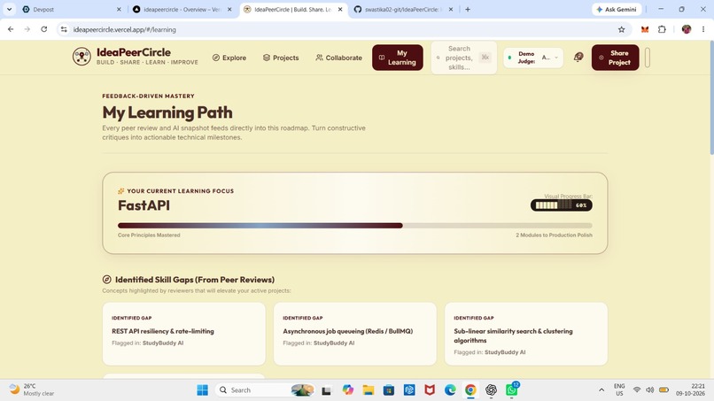This screenshot has width=714, height=401.
Task: Open Microsoft Edge from the taskbar
Action: pos(450,389)
